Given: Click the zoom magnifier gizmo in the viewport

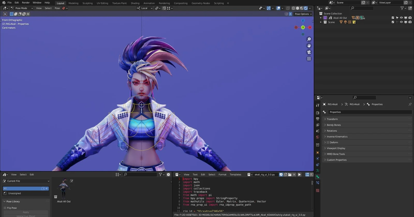Looking at the screenshot, I should pos(309,39).
